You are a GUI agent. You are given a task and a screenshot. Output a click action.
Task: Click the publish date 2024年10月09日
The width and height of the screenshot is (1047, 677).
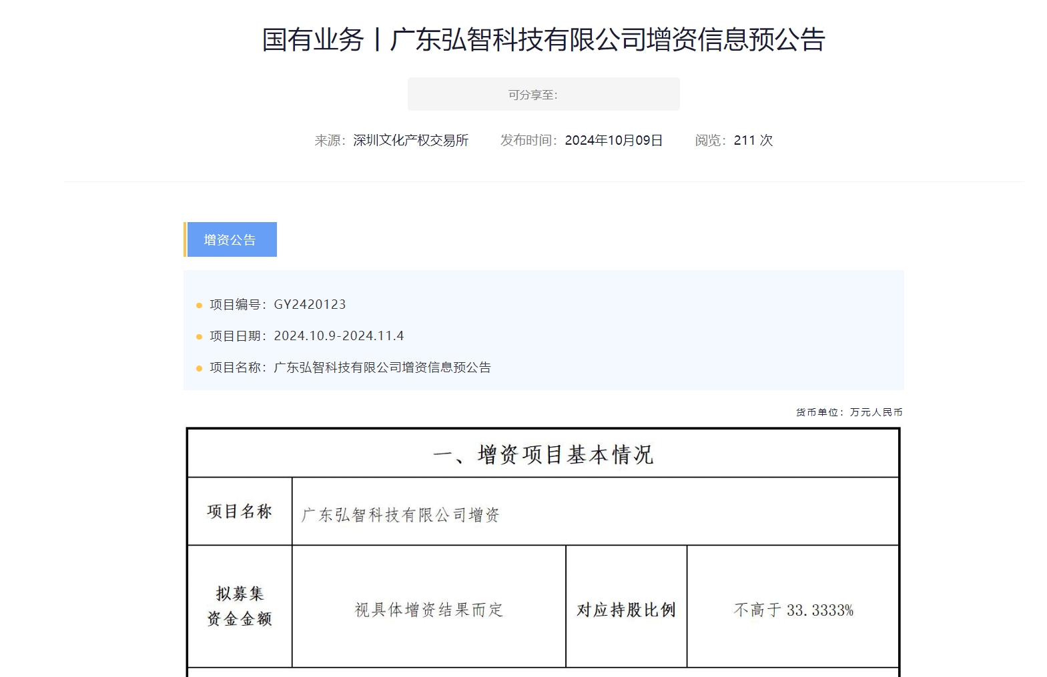613,140
